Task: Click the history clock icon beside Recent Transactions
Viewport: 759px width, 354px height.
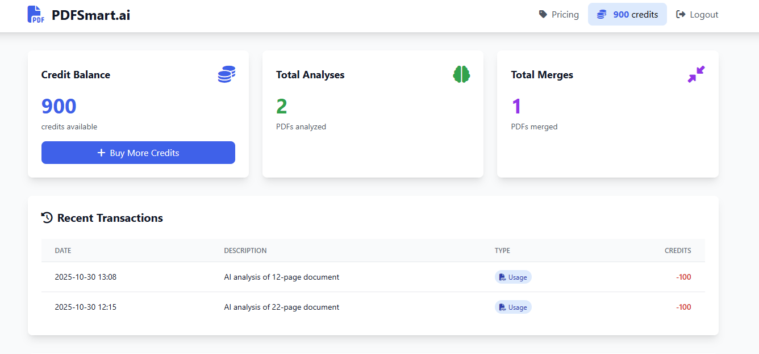Action: pyautogui.click(x=47, y=218)
